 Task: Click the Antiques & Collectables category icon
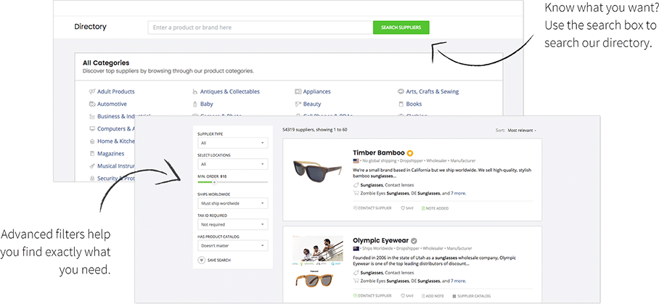click(195, 91)
